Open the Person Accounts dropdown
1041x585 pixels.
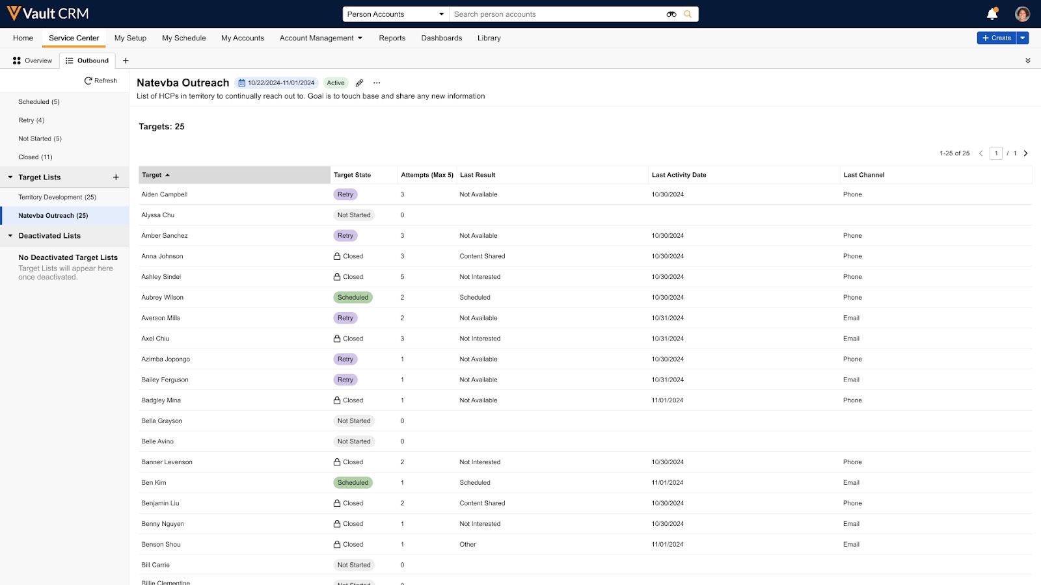(395, 14)
